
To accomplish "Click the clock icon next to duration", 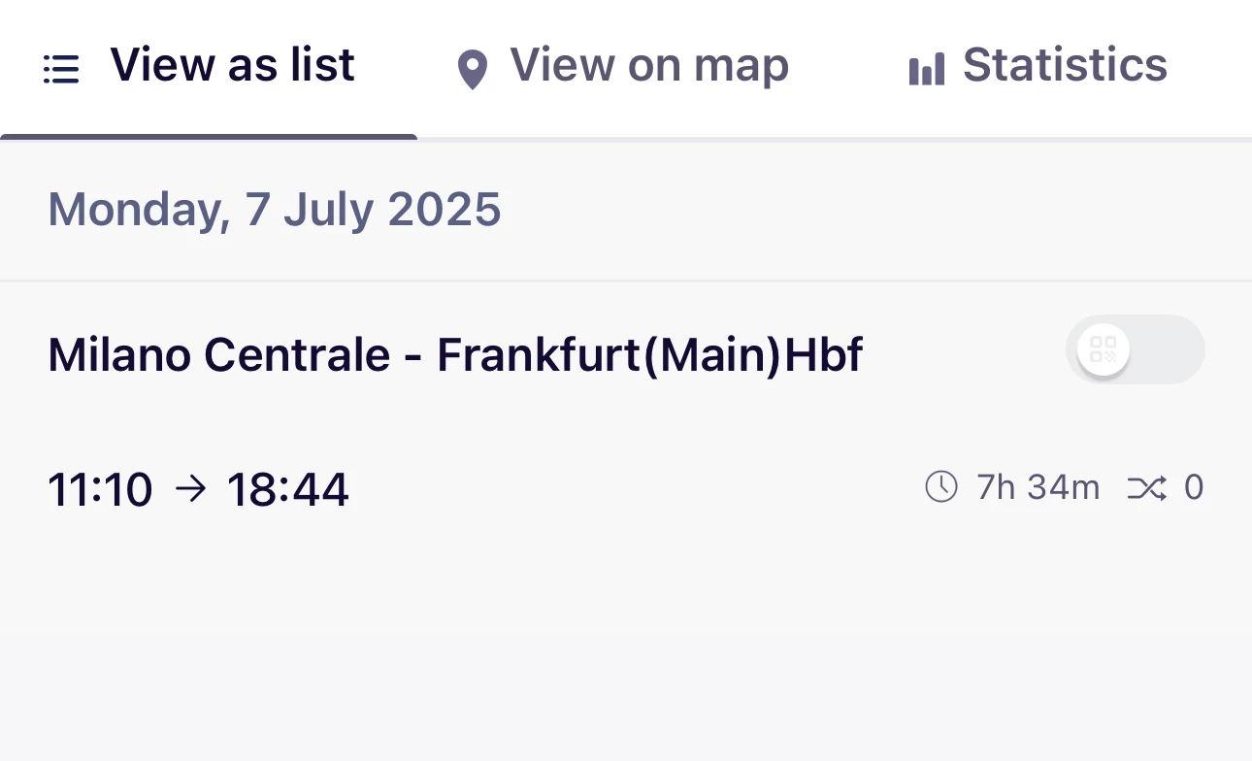I will click(x=940, y=487).
